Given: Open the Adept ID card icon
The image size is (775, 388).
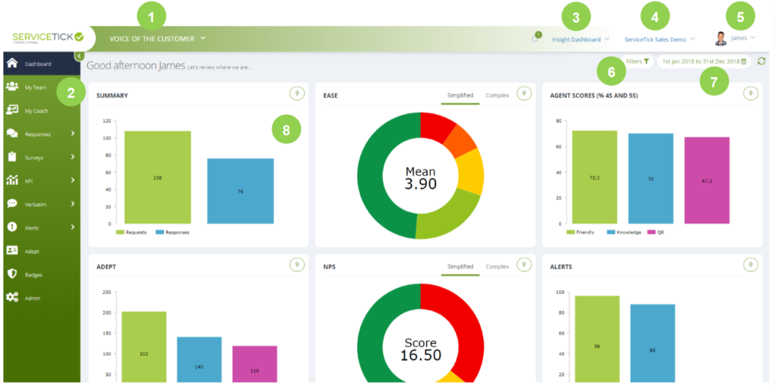Looking at the screenshot, I should 12,250.
